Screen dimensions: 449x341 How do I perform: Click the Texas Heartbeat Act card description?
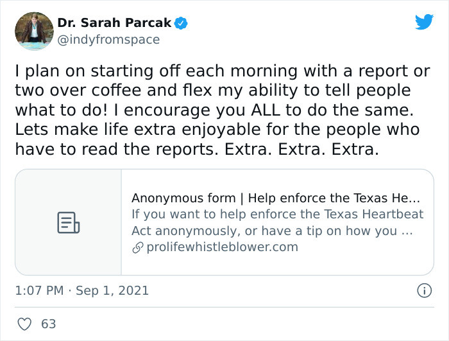(277, 222)
